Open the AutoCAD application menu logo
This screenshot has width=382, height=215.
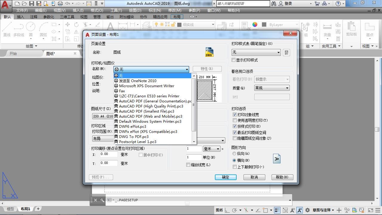coord(5,5)
